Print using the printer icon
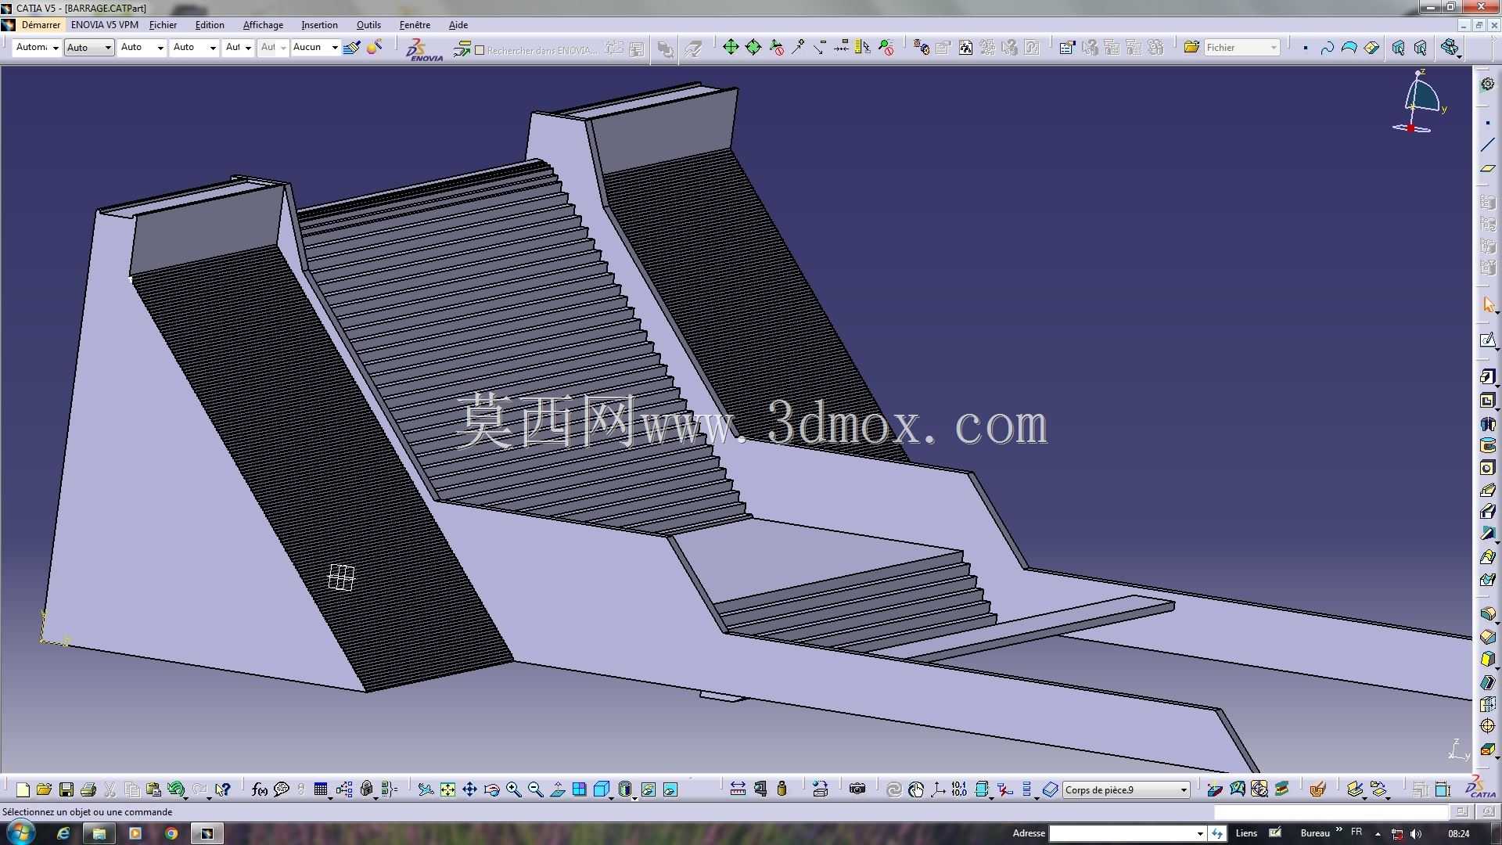 coord(88,789)
